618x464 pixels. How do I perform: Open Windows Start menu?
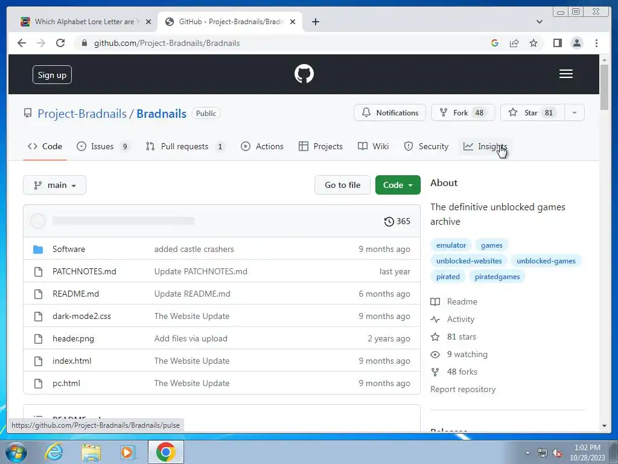pos(16,452)
